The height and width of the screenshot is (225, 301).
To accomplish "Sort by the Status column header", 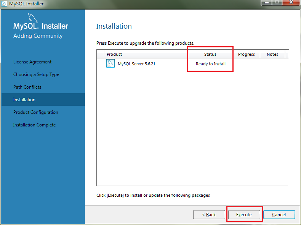I will click(x=210, y=54).
